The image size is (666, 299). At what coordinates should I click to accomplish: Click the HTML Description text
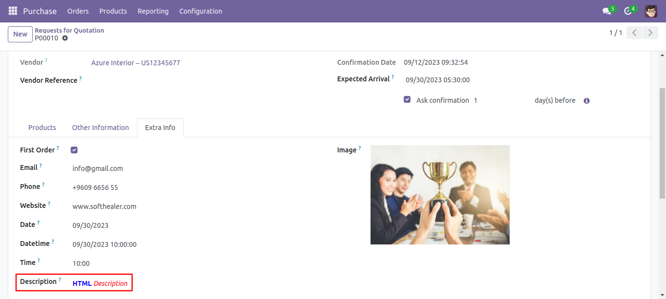click(100, 283)
